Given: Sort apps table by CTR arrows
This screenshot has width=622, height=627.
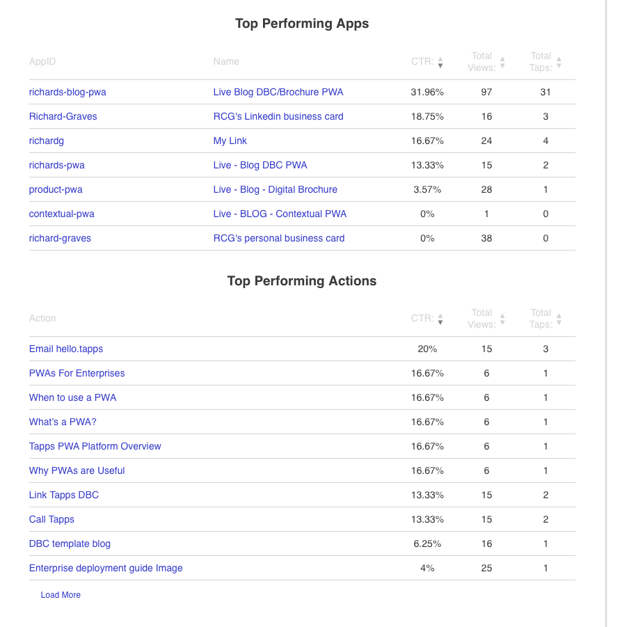Looking at the screenshot, I should pos(440,62).
